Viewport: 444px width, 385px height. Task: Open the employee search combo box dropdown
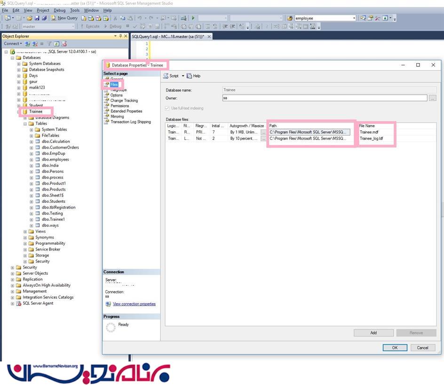click(x=354, y=18)
